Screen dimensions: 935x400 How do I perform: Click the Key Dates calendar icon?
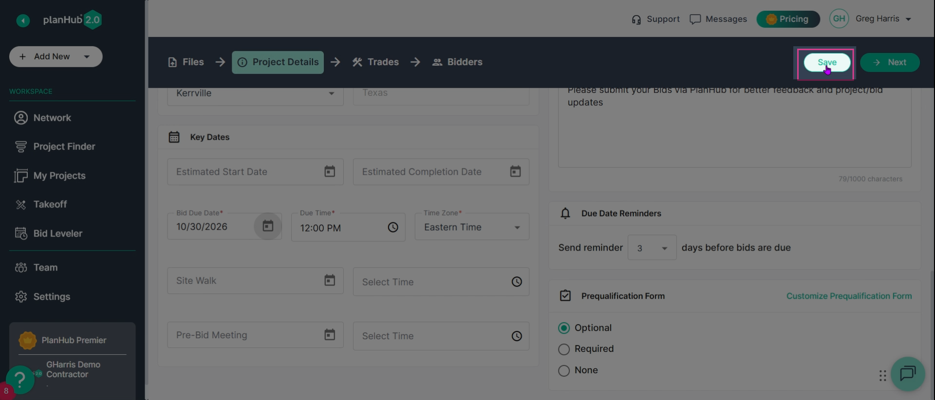[174, 137]
